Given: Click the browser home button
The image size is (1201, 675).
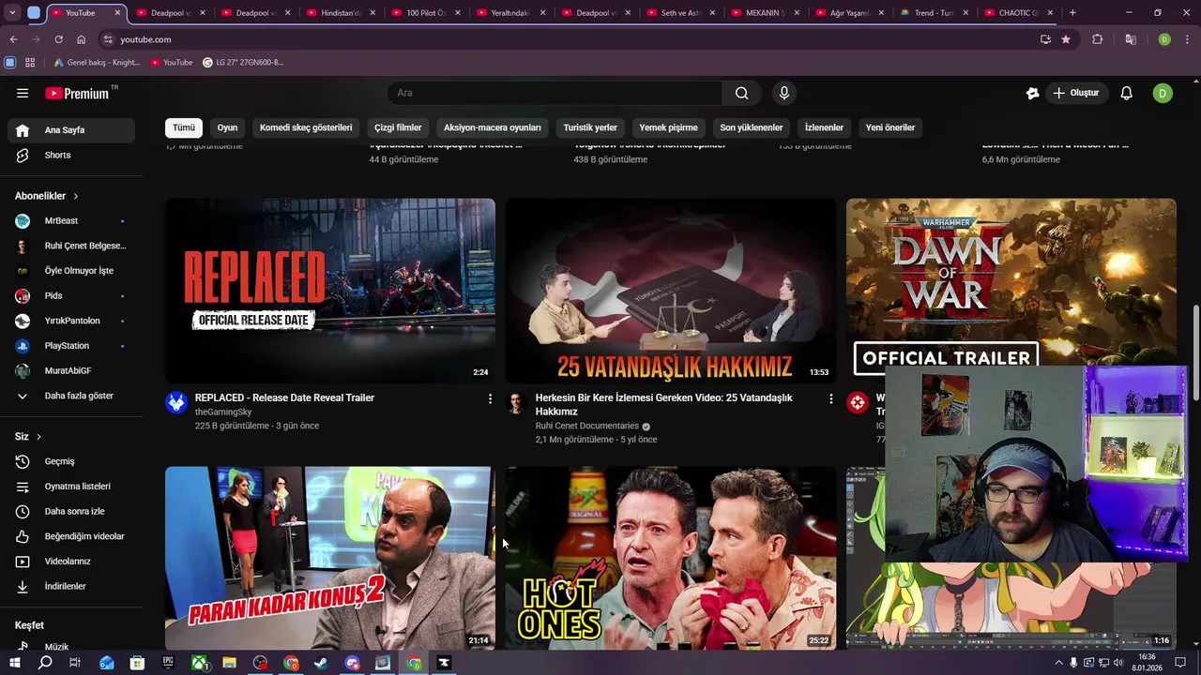Looking at the screenshot, I should pyautogui.click(x=82, y=39).
